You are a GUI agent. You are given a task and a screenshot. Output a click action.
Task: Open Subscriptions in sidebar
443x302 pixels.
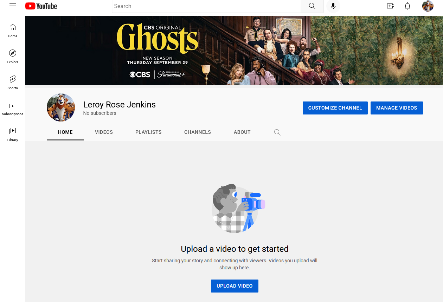(x=13, y=109)
